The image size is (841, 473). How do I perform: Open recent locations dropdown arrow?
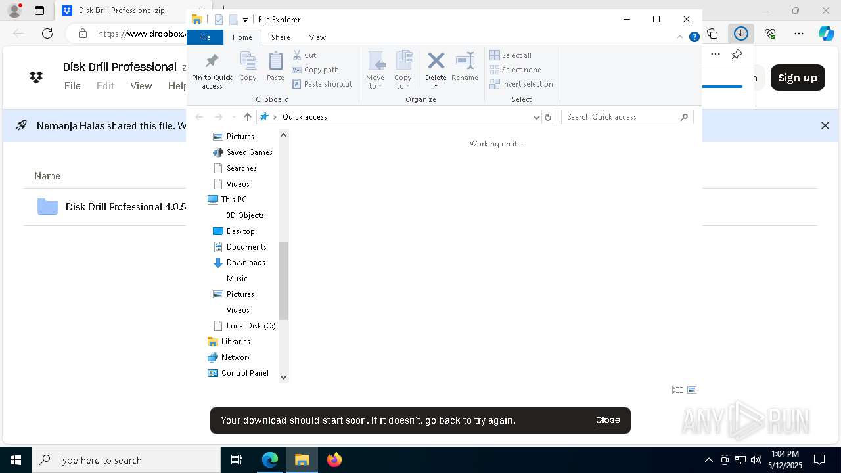234,117
